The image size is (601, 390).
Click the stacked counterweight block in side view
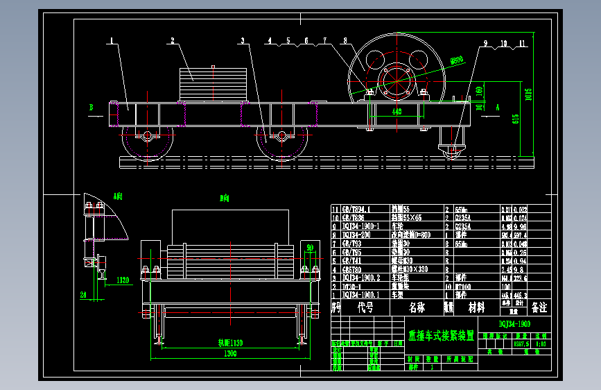point(213,85)
